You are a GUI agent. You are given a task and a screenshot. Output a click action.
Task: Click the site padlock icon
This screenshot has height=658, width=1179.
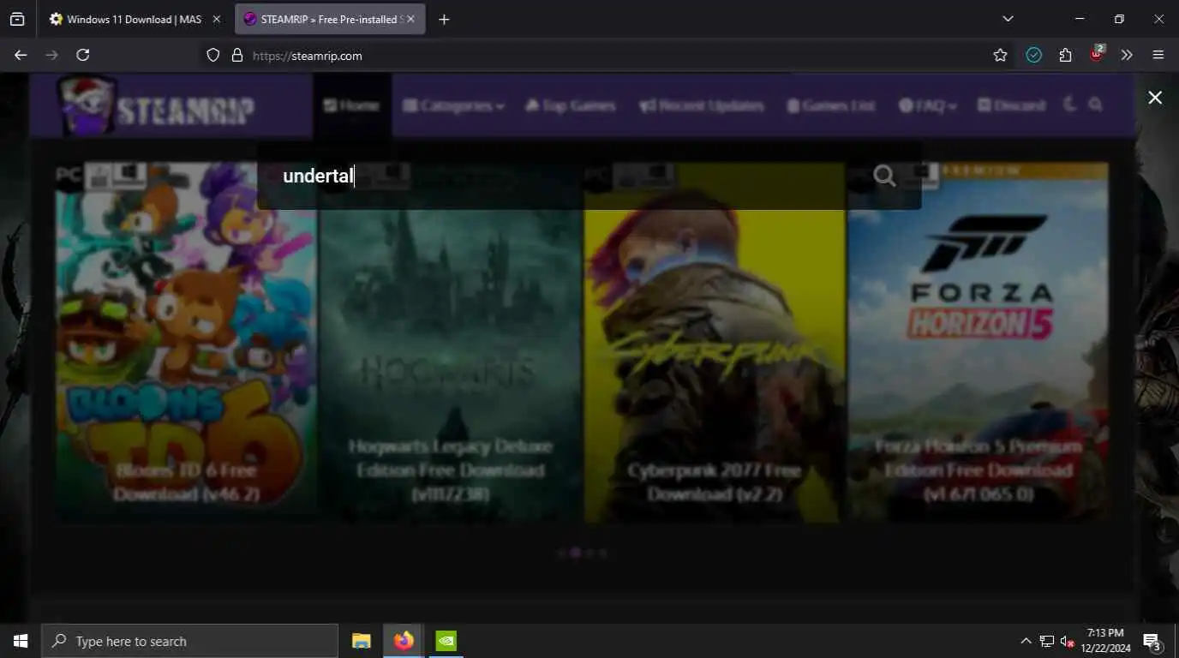click(237, 55)
